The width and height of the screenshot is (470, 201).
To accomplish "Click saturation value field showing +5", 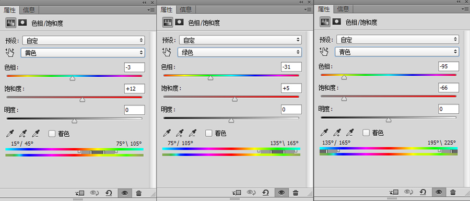I will (x=291, y=88).
